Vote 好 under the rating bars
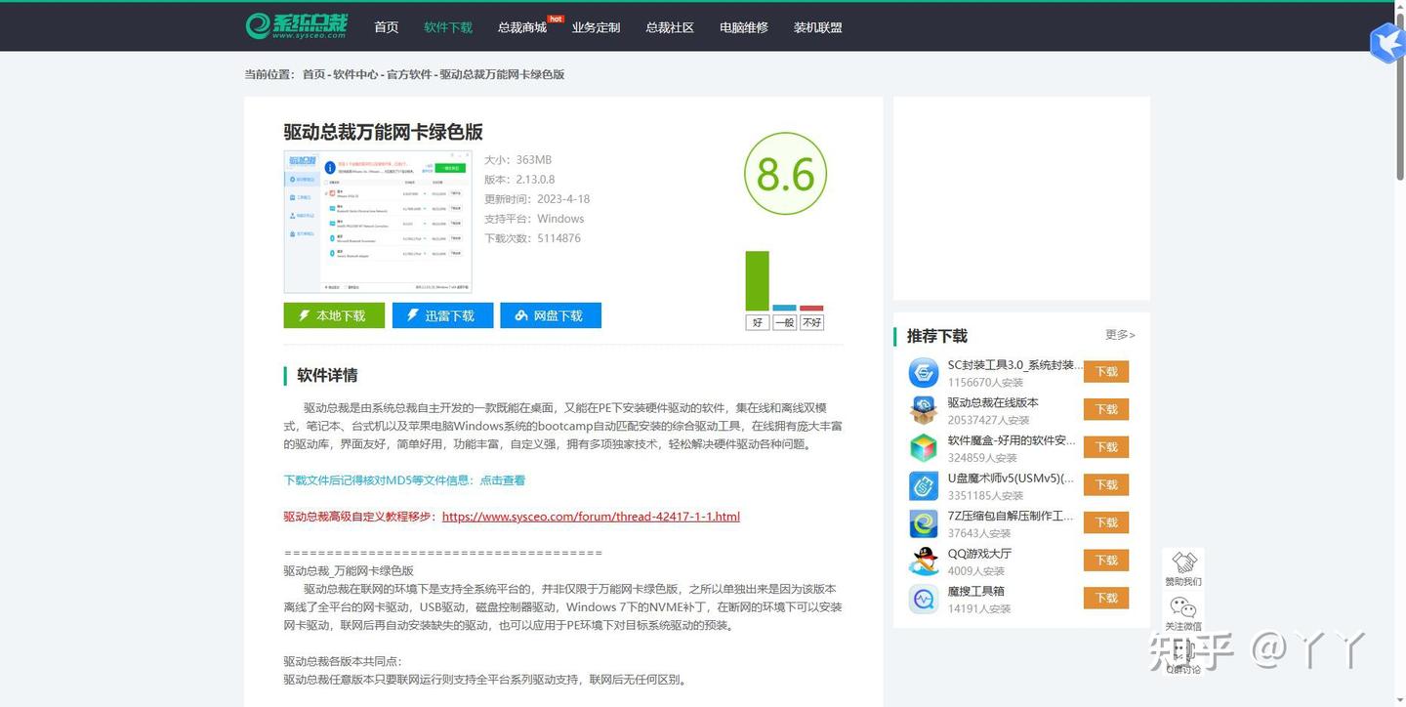Image resolution: width=1406 pixels, height=707 pixels. [758, 322]
